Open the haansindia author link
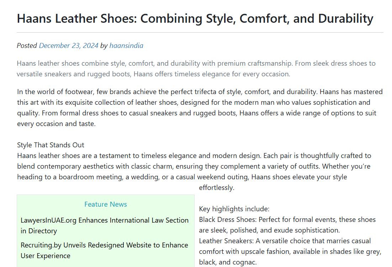The image size is (392, 267). [126, 45]
